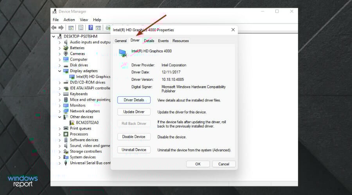Select Sound, video and game entry
Screen dimensions: 352x195
[90, 145]
